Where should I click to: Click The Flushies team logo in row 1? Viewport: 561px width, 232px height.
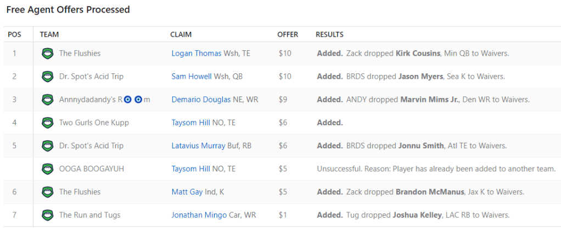coord(47,54)
